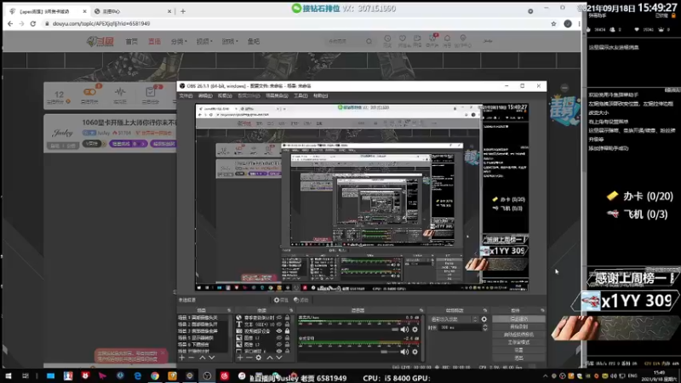
Task: Open a new Chrome tab with plus button
Action: tap(183, 11)
